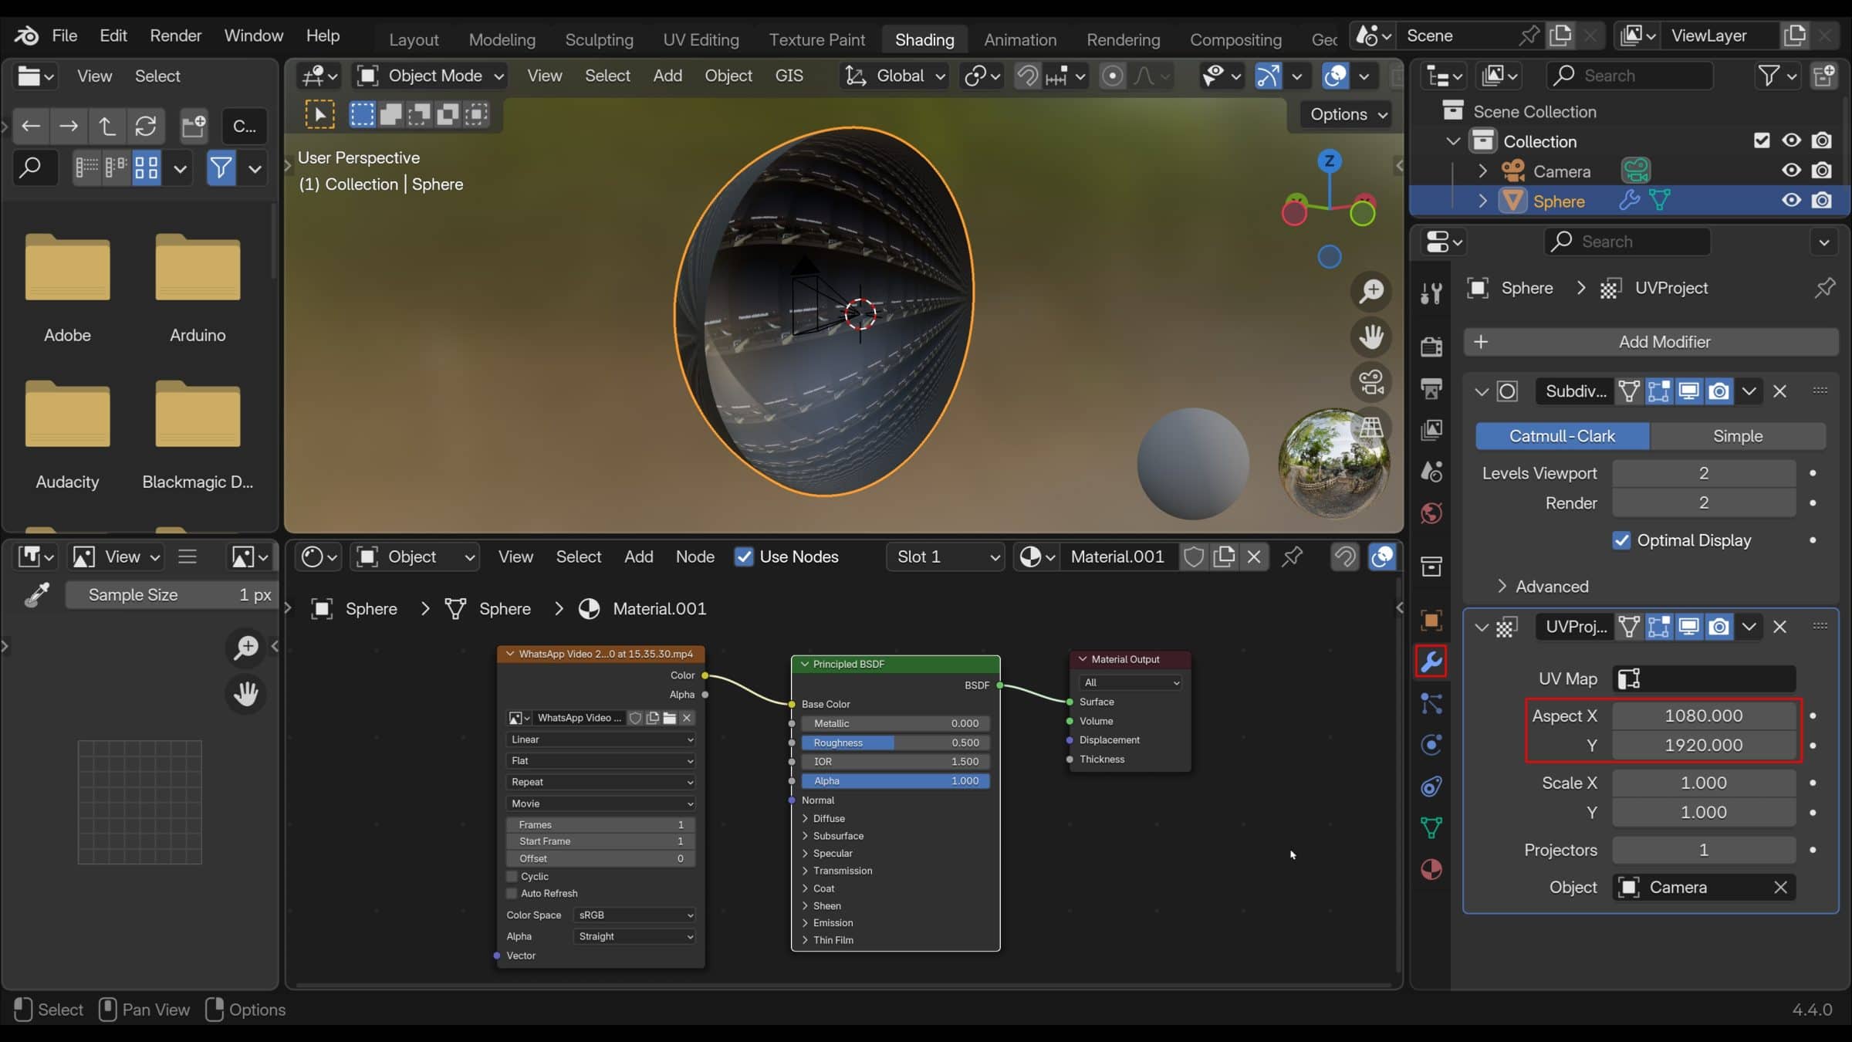Toggle UVProject modifier realtime display
The height and width of the screenshot is (1042, 1852).
[x=1688, y=626]
